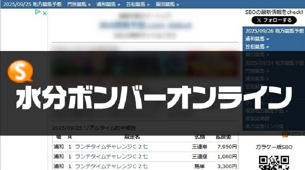Click the race name in the 三連複 row
Screen dimensions: 305x170
click(x=111, y=157)
